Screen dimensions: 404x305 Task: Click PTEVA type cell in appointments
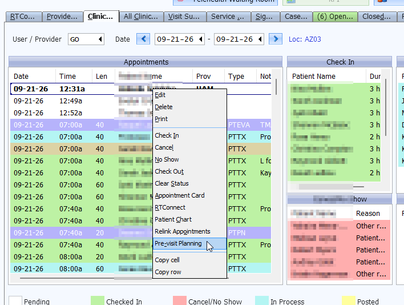click(239, 125)
